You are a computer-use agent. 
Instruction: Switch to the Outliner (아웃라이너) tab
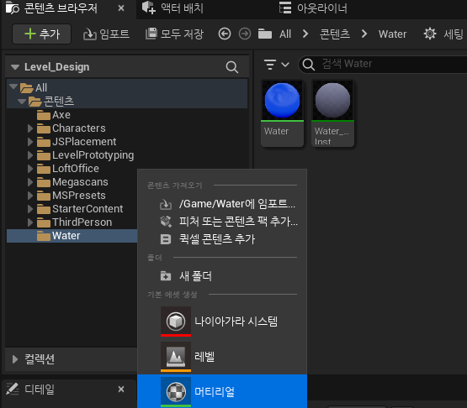point(313,8)
